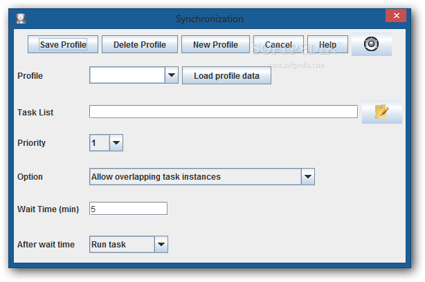Focus the Task List text field
Viewport: 425px width, 282px height.
(x=224, y=112)
